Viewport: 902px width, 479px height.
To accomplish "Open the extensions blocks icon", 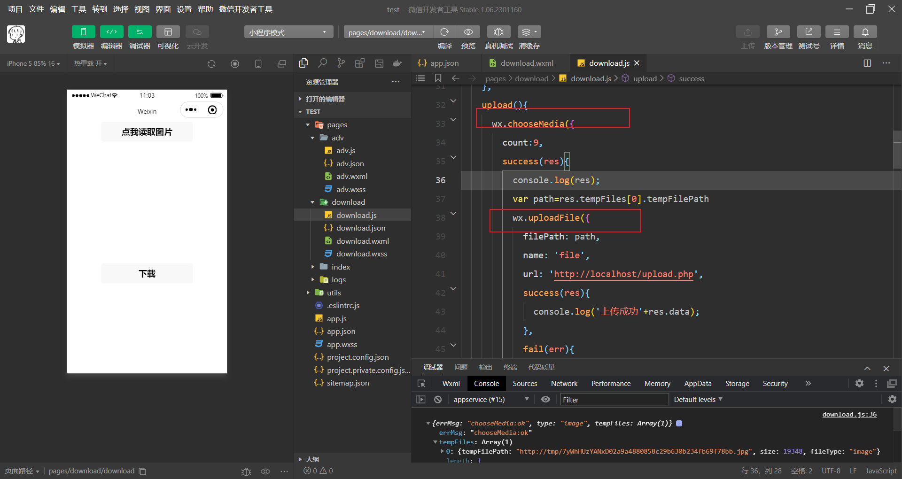I will [x=360, y=63].
